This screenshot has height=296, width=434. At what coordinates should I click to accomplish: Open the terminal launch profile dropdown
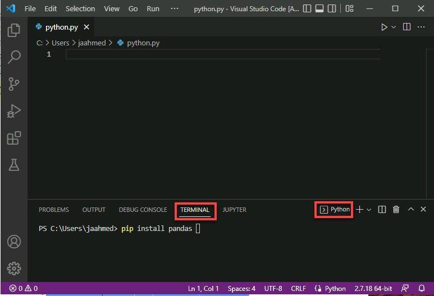369,210
